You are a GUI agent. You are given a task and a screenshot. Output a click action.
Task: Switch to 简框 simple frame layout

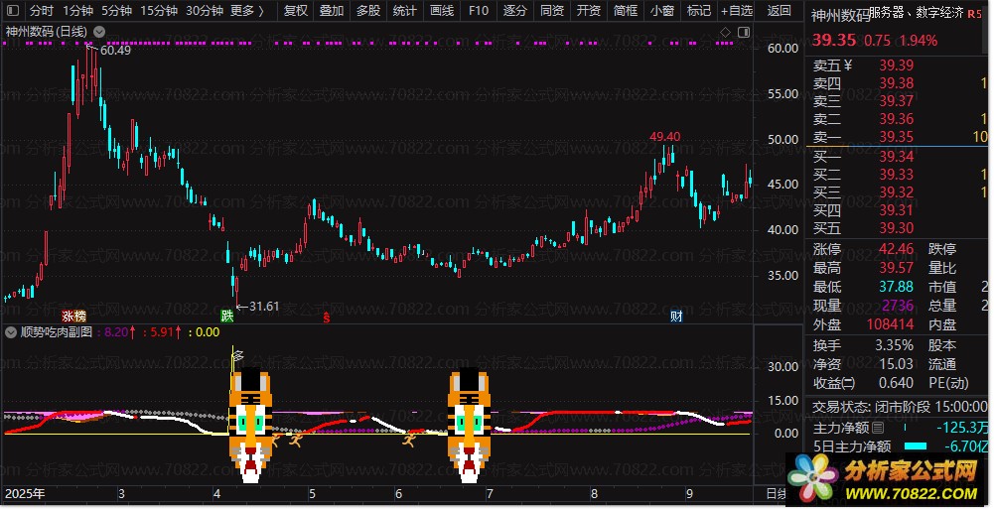625,11
